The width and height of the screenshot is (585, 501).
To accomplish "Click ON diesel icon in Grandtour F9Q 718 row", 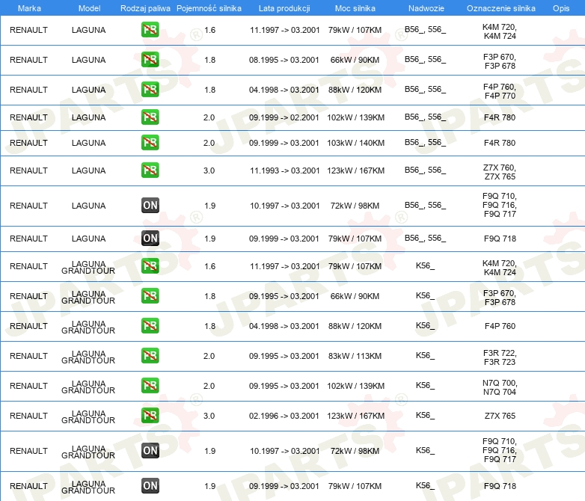I will tap(150, 486).
